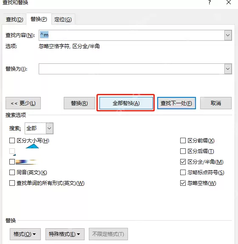Click the 查找内容 input field
Screen dimensions: 238x244
(132, 35)
